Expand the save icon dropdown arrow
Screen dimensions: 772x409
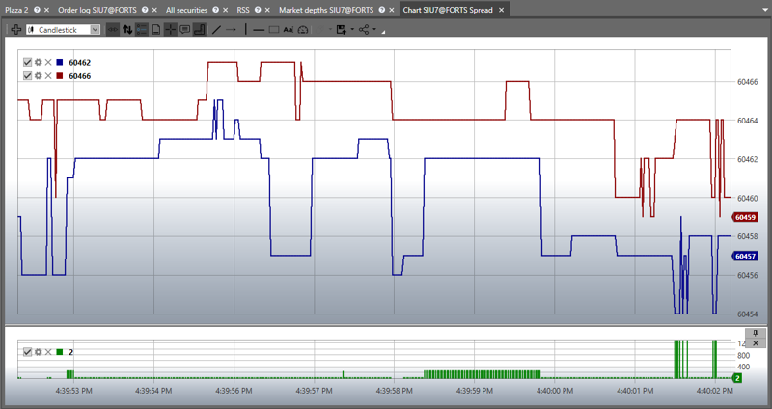point(353,30)
